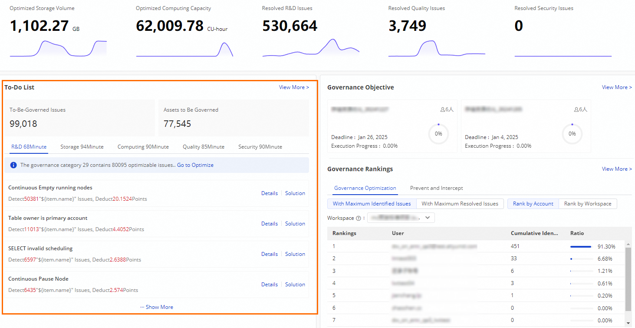635x328 pixels.
Task: Click the Rankings column header
Action: (x=344, y=233)
